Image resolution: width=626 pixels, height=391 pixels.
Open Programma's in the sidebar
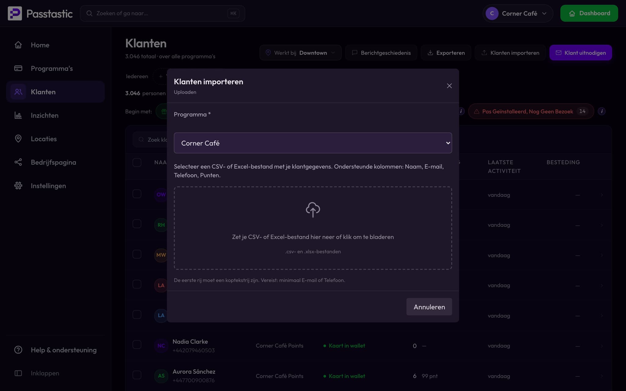(55, 68)
